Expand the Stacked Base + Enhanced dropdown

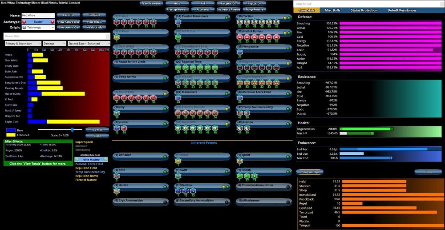(88, 44)
